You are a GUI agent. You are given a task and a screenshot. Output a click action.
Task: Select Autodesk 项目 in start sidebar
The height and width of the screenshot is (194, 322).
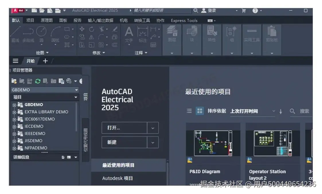tap(128, 178)
